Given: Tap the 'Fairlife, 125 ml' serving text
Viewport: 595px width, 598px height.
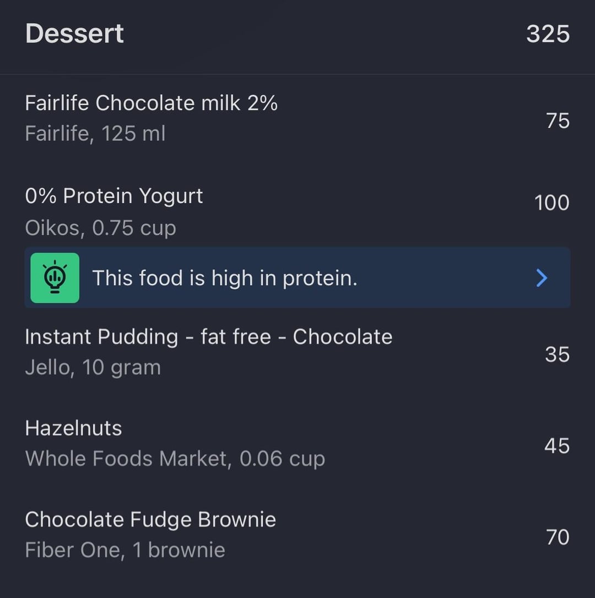Looking at the screenshot, I should click(x=95, y=134).
